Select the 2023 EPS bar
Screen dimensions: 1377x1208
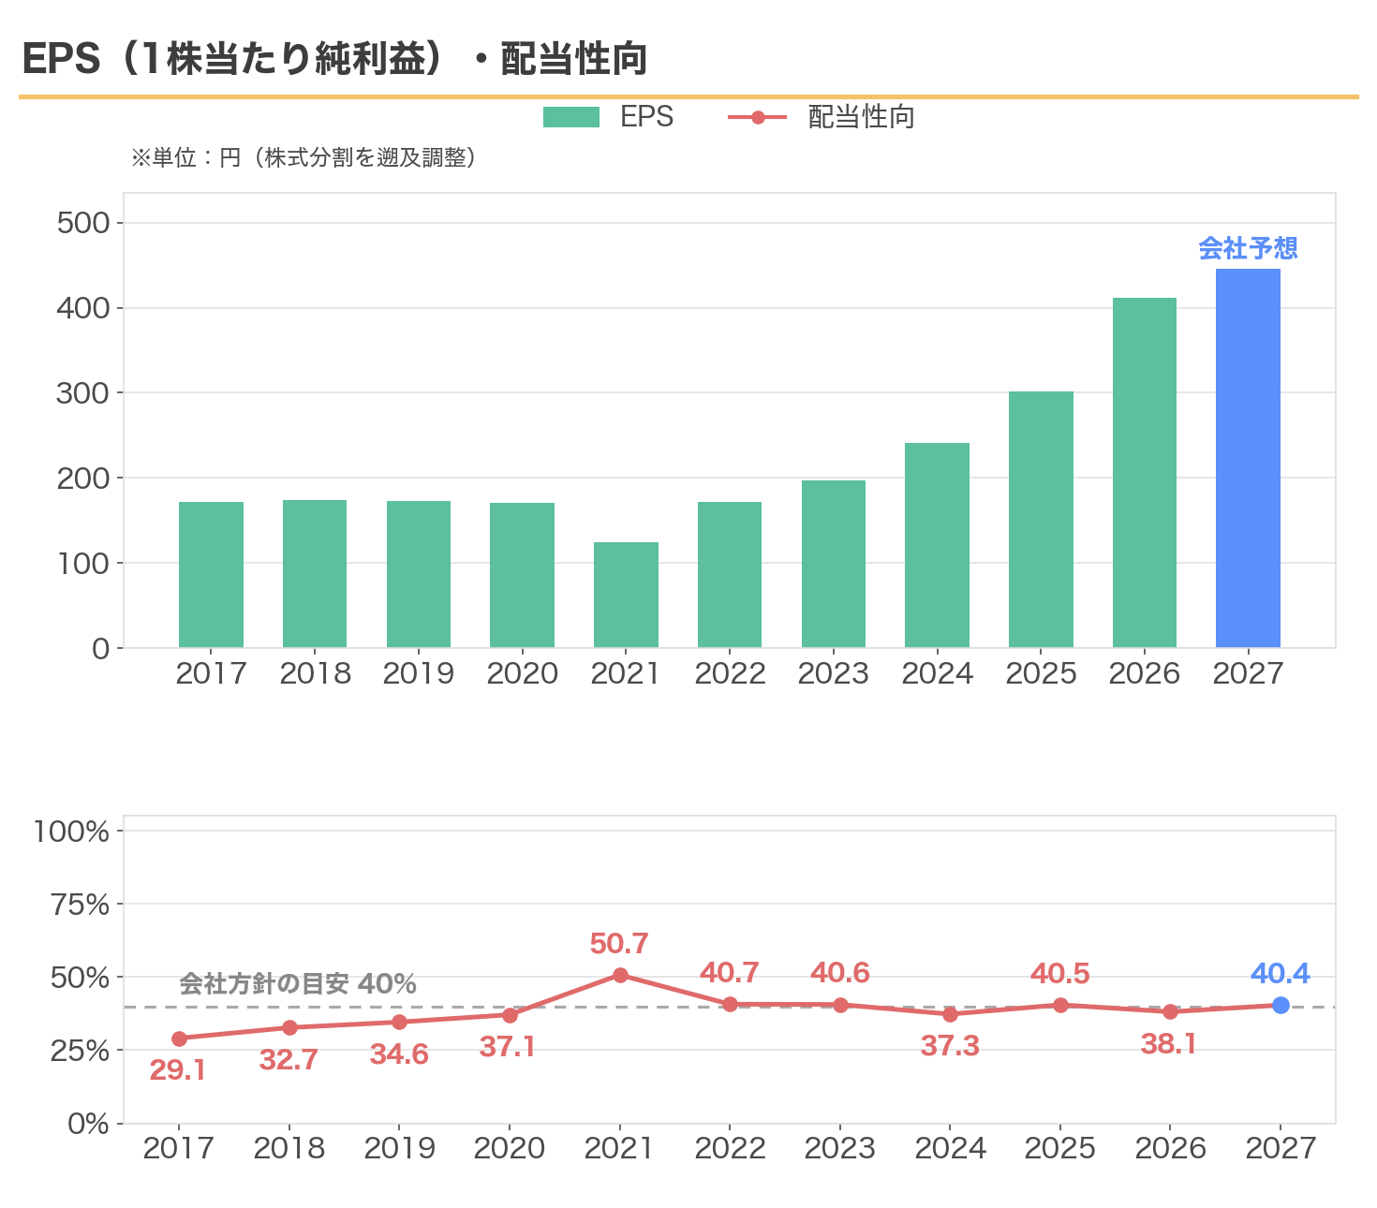point(834,564)
